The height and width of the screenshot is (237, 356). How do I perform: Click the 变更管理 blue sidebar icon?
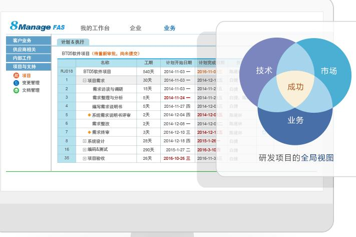pyautogui.click(x=16, y=83)
